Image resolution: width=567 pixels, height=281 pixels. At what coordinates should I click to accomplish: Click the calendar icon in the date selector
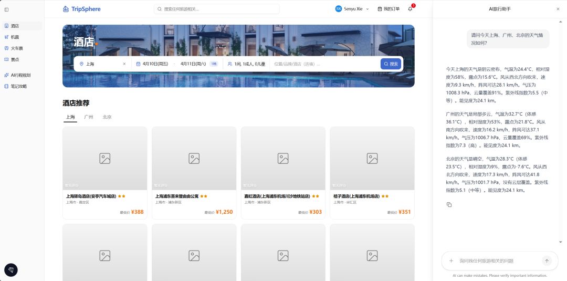click(x=138, y=64)
